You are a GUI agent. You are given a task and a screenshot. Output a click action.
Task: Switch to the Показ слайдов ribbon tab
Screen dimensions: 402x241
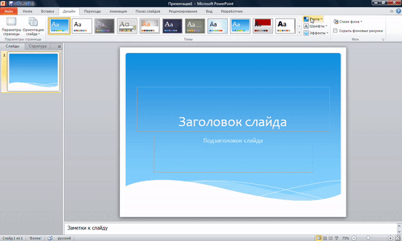point(147,11)
